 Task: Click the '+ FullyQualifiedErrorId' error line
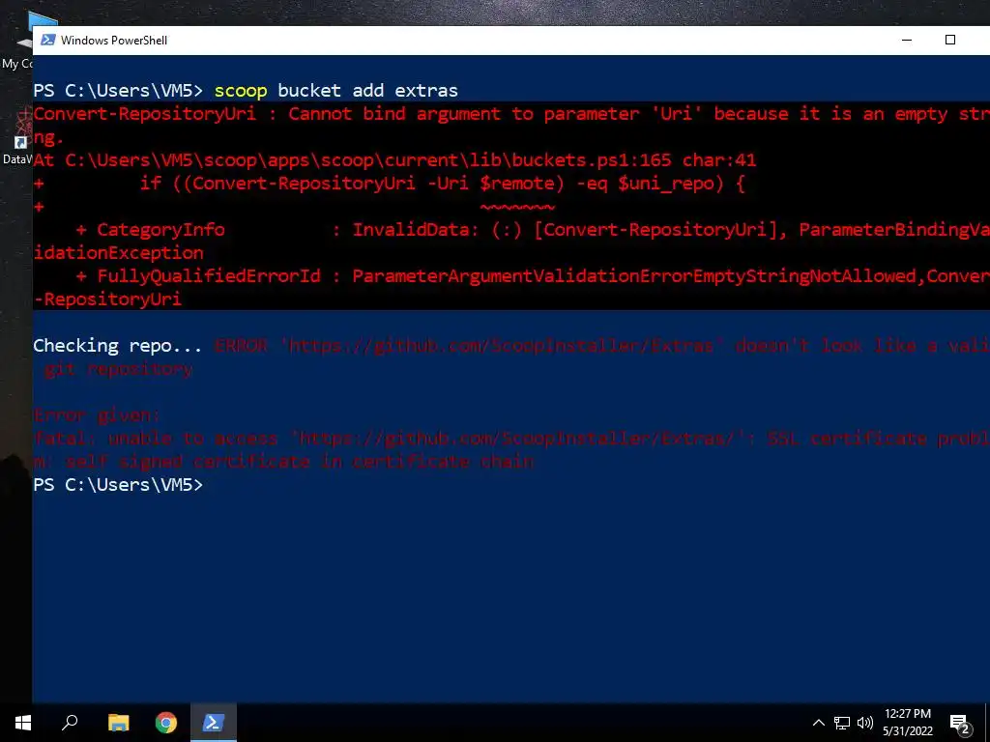(533, 275)
